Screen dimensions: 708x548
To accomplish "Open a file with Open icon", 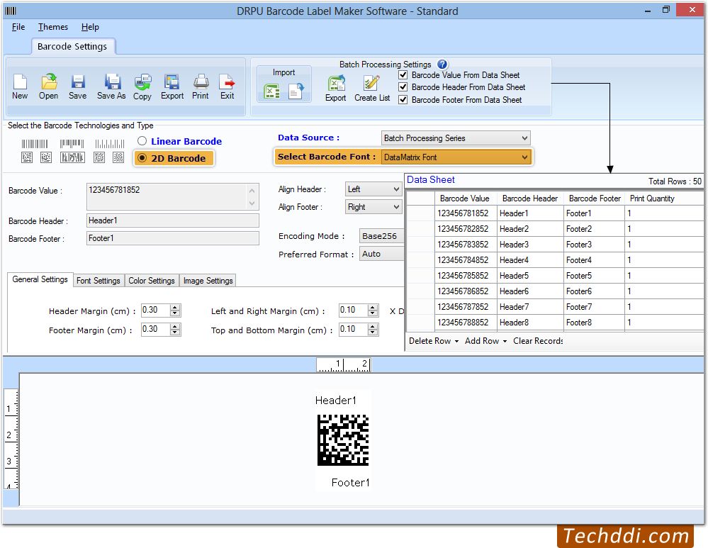I will [x=48, y=86].
